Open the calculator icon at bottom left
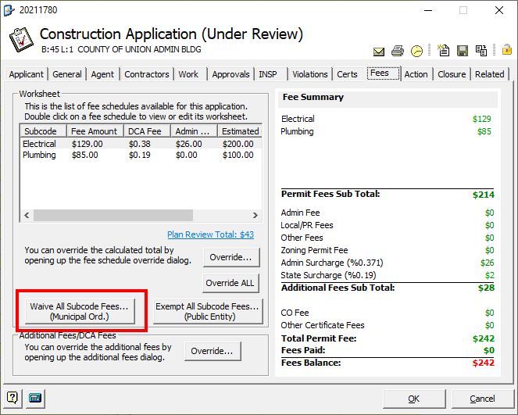 coord(35,398)
